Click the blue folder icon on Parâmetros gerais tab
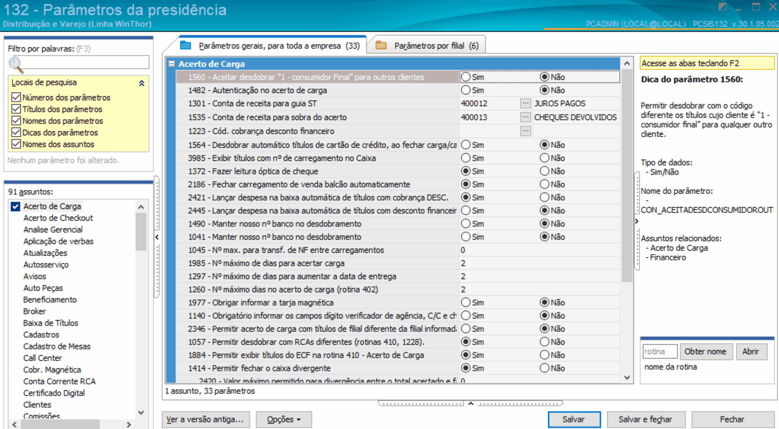 (x=185, y=45)
